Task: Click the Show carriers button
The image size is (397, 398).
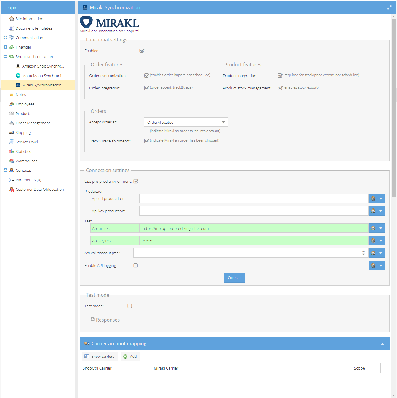Action: pyautogui.click(x=100, y=357)
